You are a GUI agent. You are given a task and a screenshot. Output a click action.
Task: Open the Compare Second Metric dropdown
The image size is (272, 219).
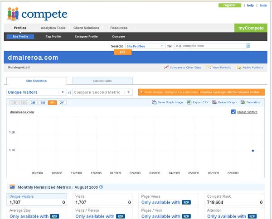point(102,92)
